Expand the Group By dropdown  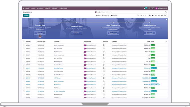click(x=106, y=16)
